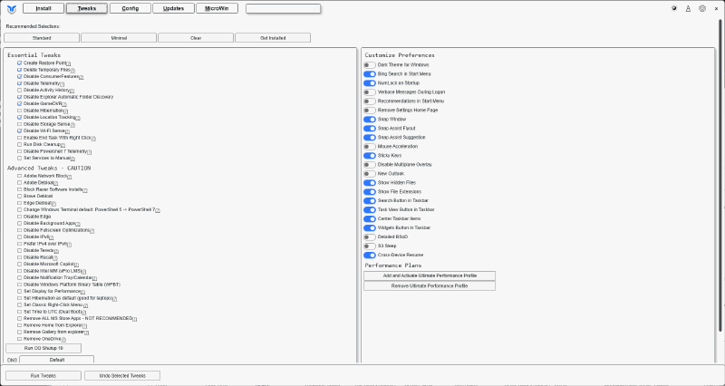Open the Config tab
The height and width of the screenshot is (386, 725).
(x=130, y=8)
